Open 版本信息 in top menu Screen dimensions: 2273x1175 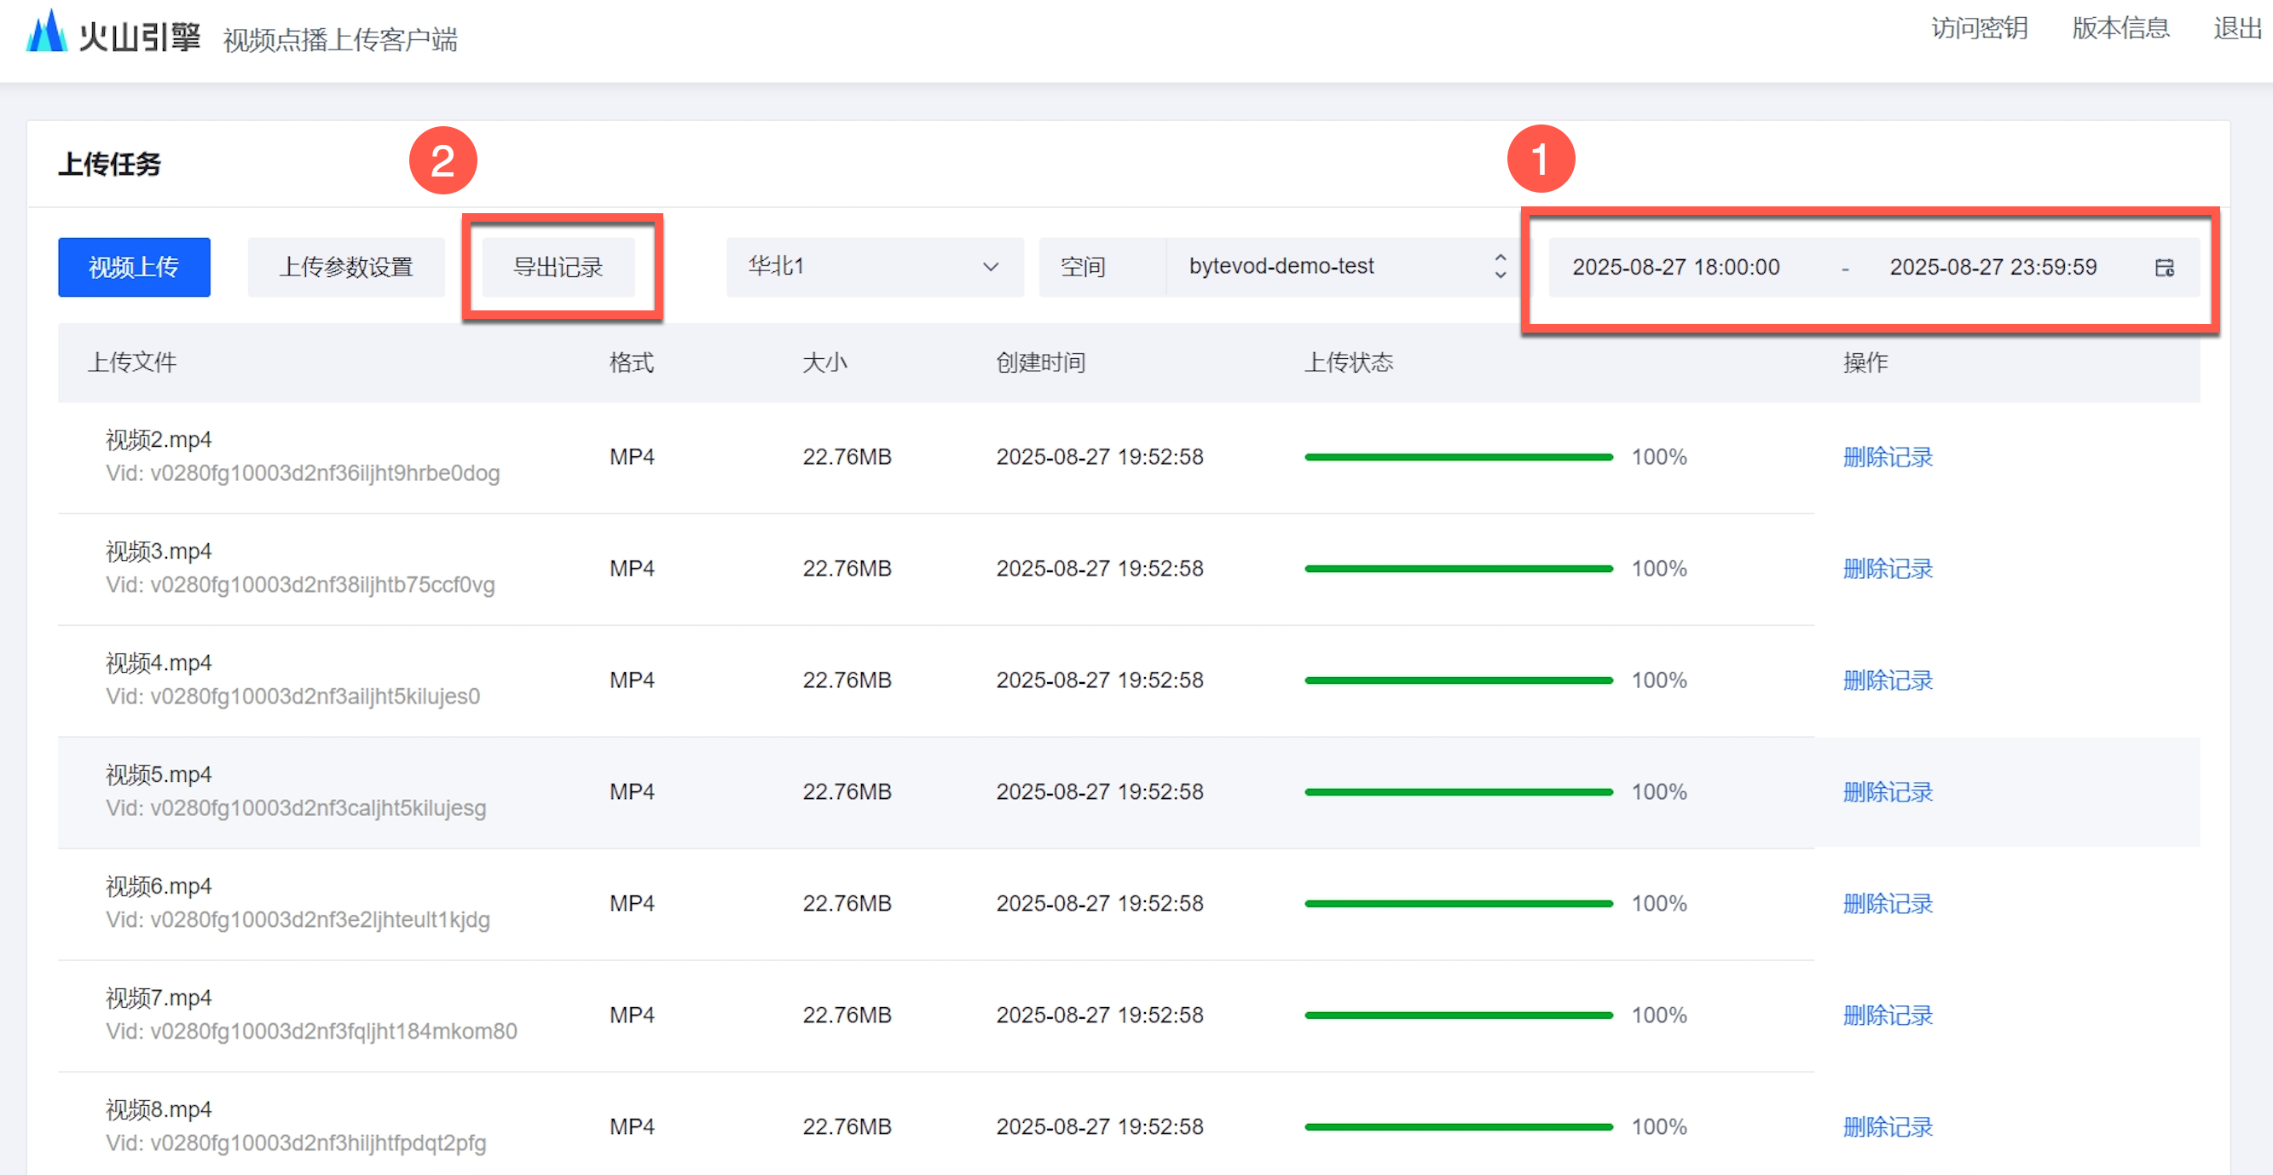2120,28
